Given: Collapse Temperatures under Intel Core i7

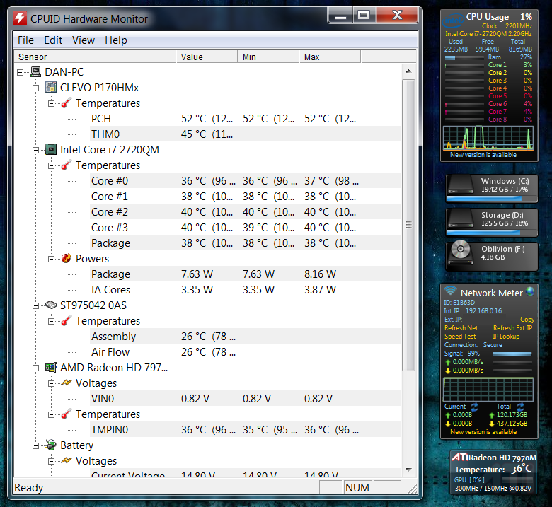Looking at the screenshot, I should 51,165.
